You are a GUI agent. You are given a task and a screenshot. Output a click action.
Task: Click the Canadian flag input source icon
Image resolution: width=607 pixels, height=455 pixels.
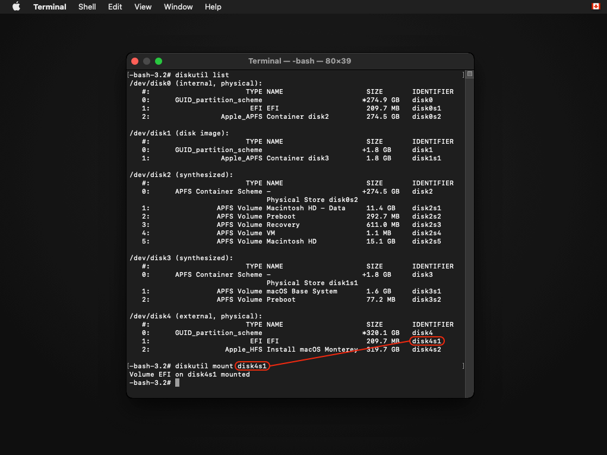[x=596, y=7]
